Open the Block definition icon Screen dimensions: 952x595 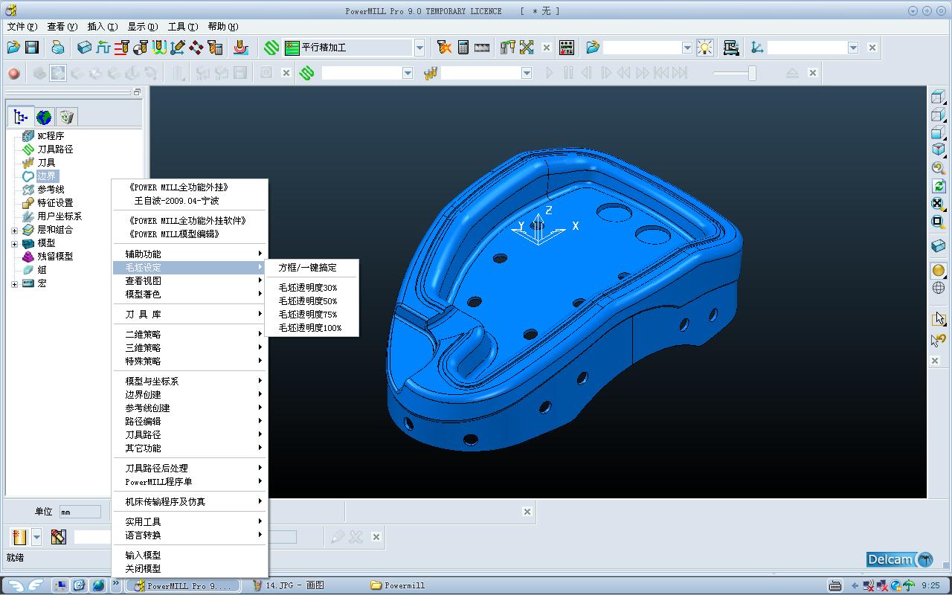[x=85, y=47]
